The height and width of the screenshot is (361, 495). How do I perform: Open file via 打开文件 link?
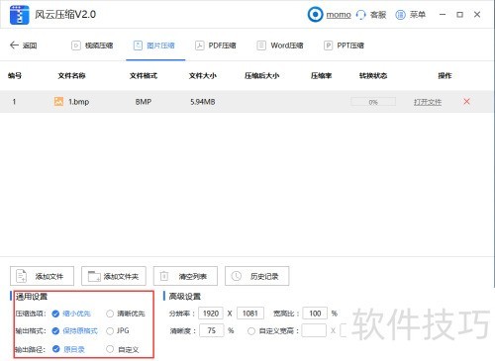coord(428,102)
